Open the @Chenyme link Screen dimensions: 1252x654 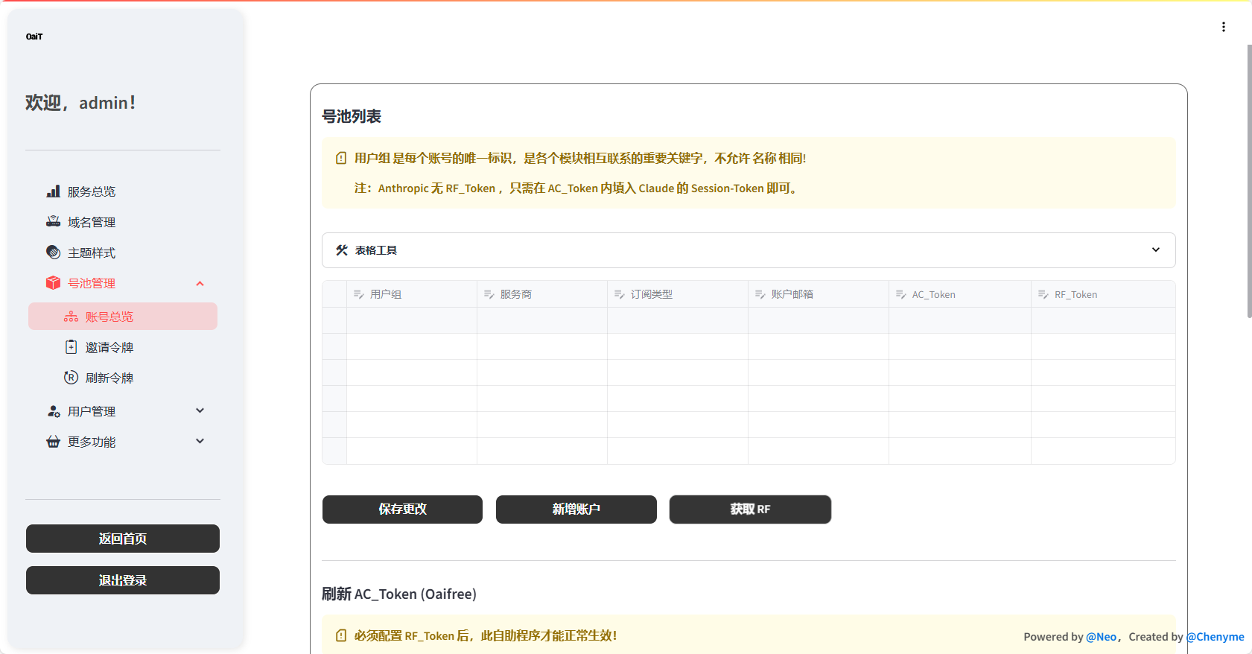[1216, 637]
